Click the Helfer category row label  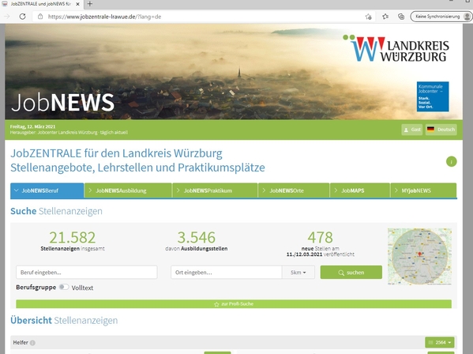click(21, 342)
